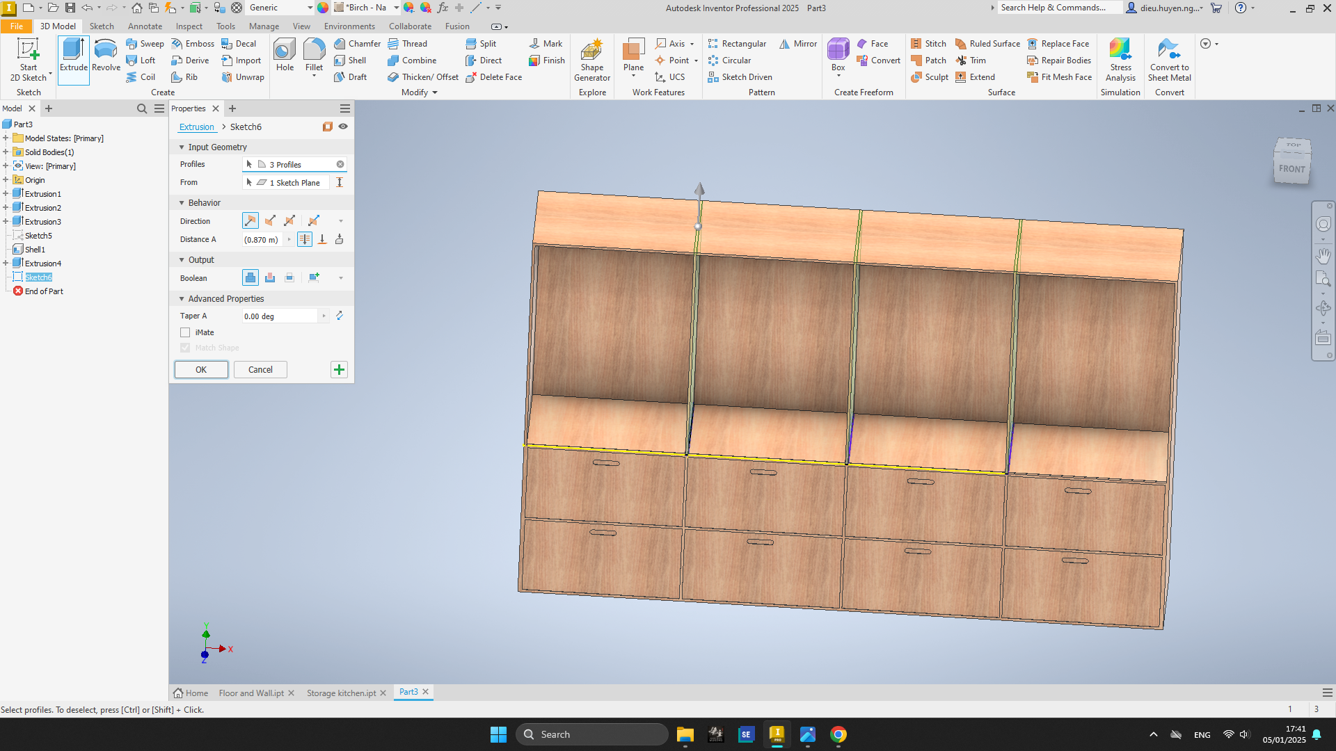Choose Intersect boolean output
This screenshot has width=1336, height=751.
(289, 277)
